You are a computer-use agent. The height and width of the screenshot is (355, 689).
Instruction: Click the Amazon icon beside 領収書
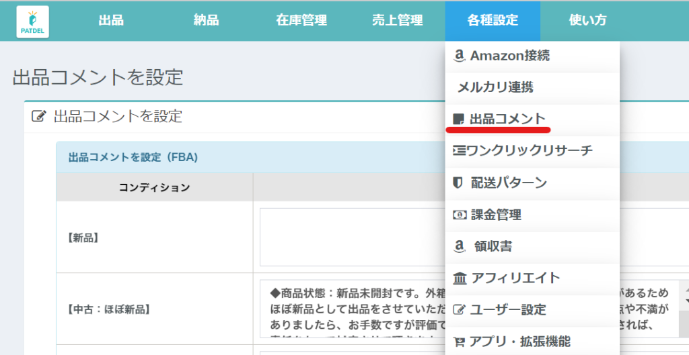(x=460, y=246)
